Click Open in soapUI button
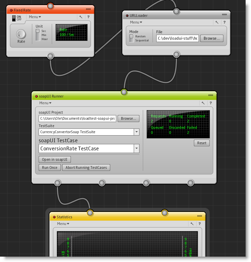The width and height of the screenshot is (251, 262). (x=55, y=159)
